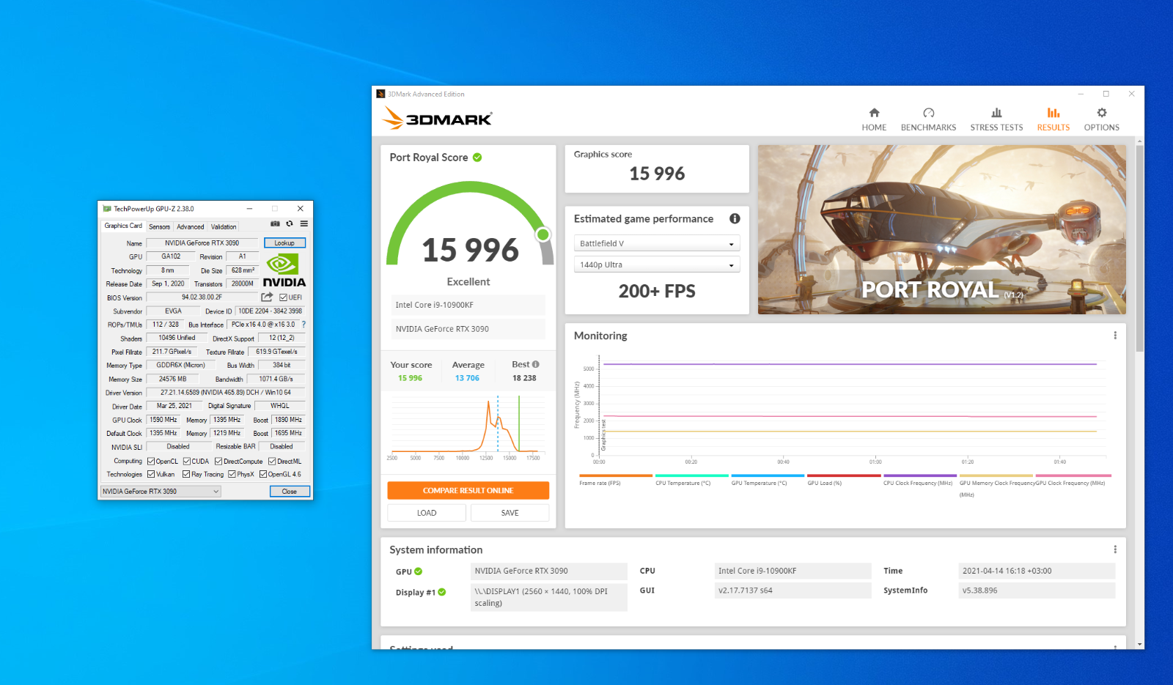Go to Stress Tests in 3DMark

point(996,119)
